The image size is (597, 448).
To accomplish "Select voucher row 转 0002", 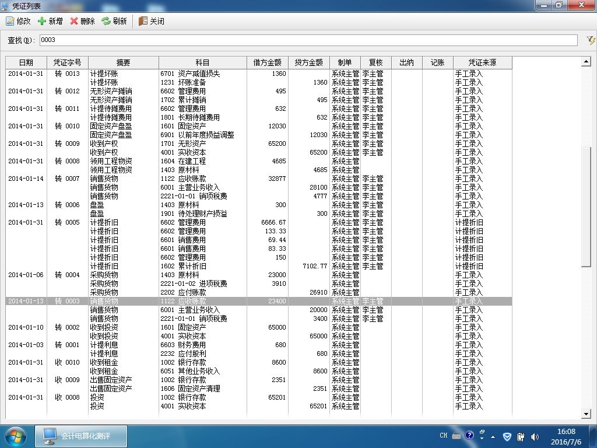I will tap(259, 328).
